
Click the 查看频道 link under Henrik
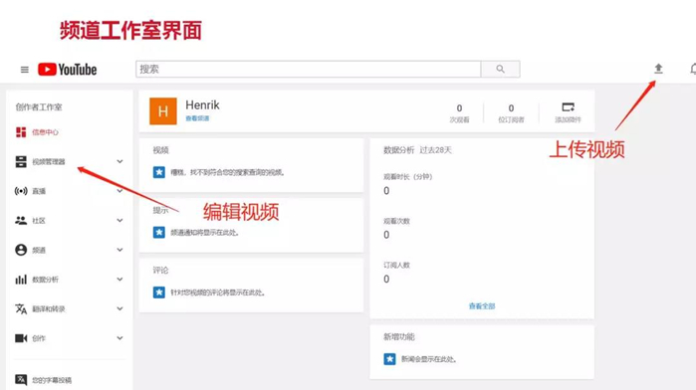coord(197,118)
